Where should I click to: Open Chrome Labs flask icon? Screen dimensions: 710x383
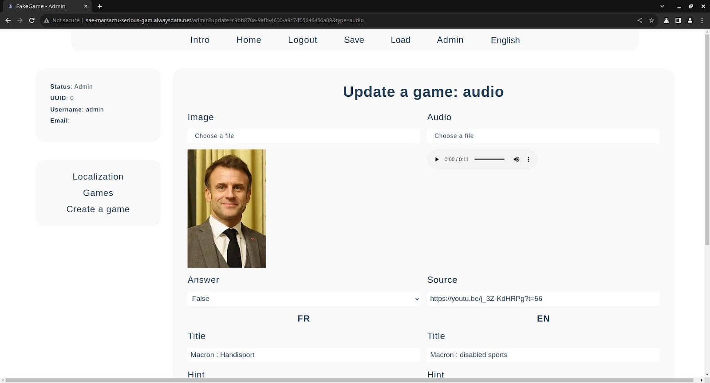point(666,20)
